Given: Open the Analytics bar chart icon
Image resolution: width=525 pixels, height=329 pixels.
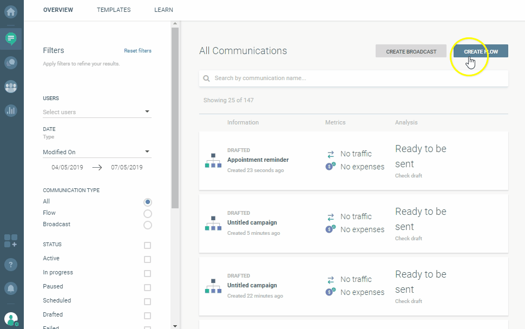Looking at the screenshot, I should pos(11,110).
